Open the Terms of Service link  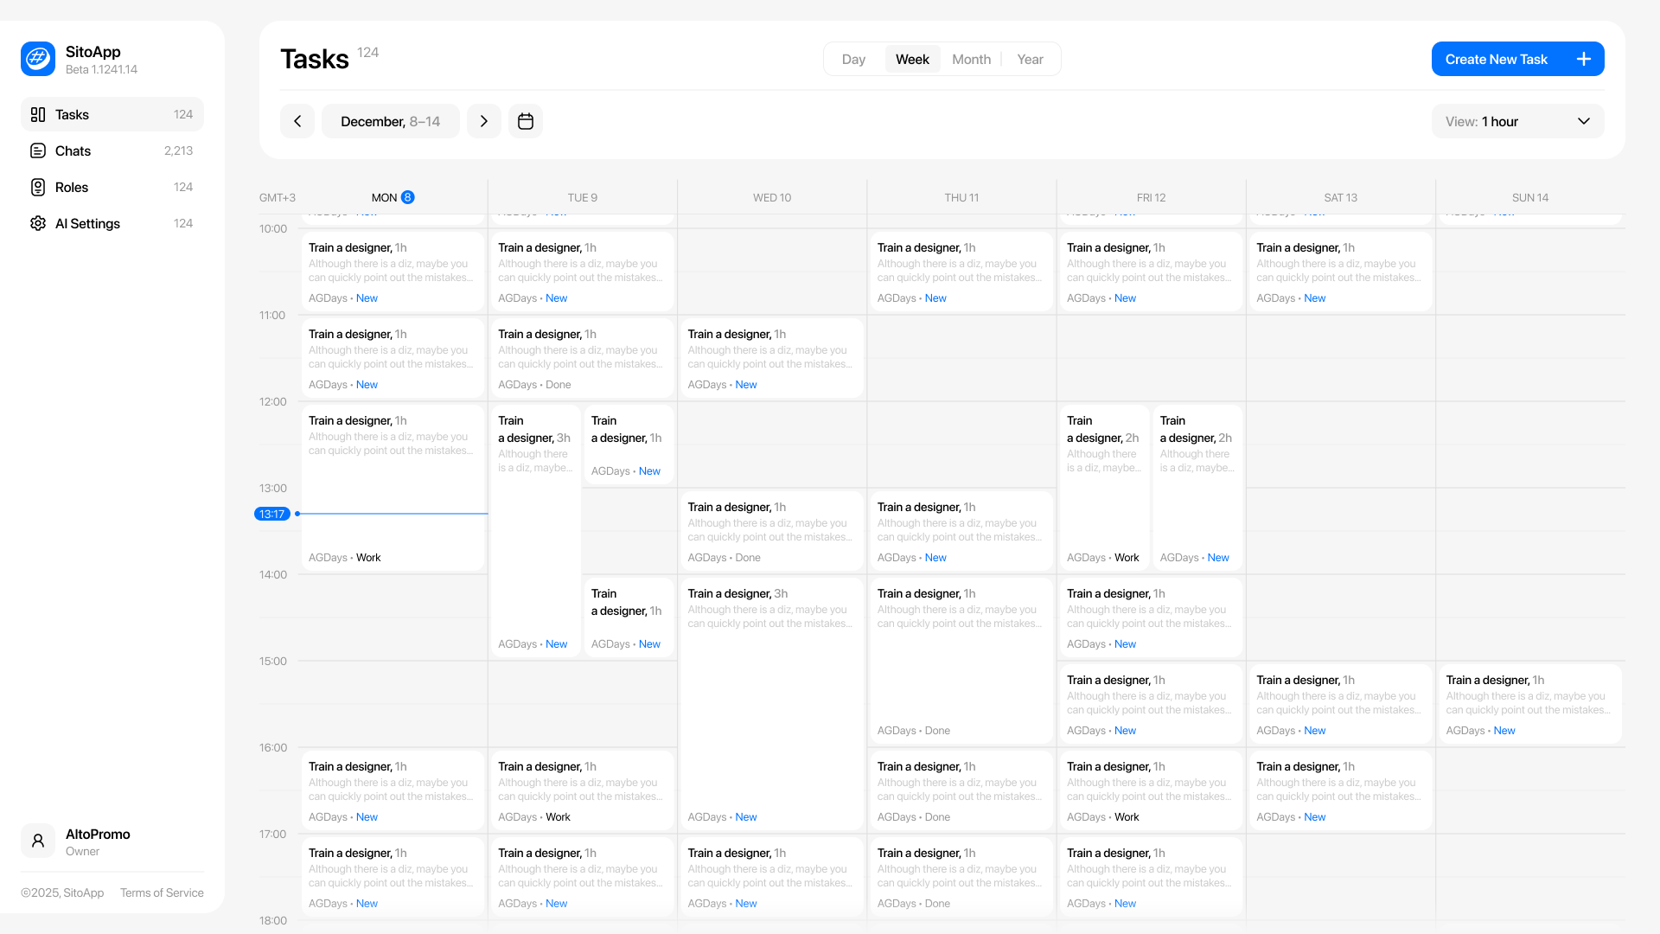162,893
